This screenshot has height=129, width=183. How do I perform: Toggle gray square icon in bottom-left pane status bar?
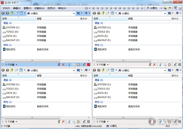pos(88,122)
